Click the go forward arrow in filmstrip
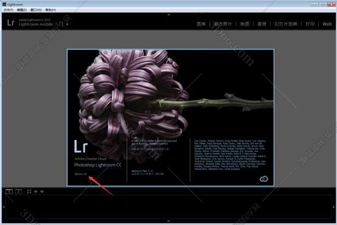 [x=42, y=192]
